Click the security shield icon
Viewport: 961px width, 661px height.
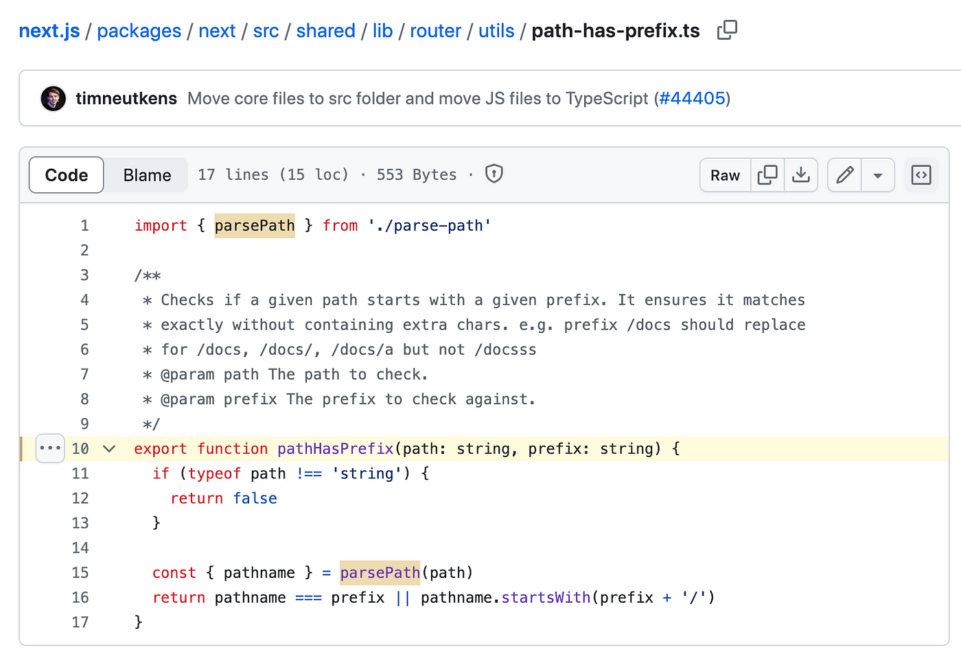[494, 174]
